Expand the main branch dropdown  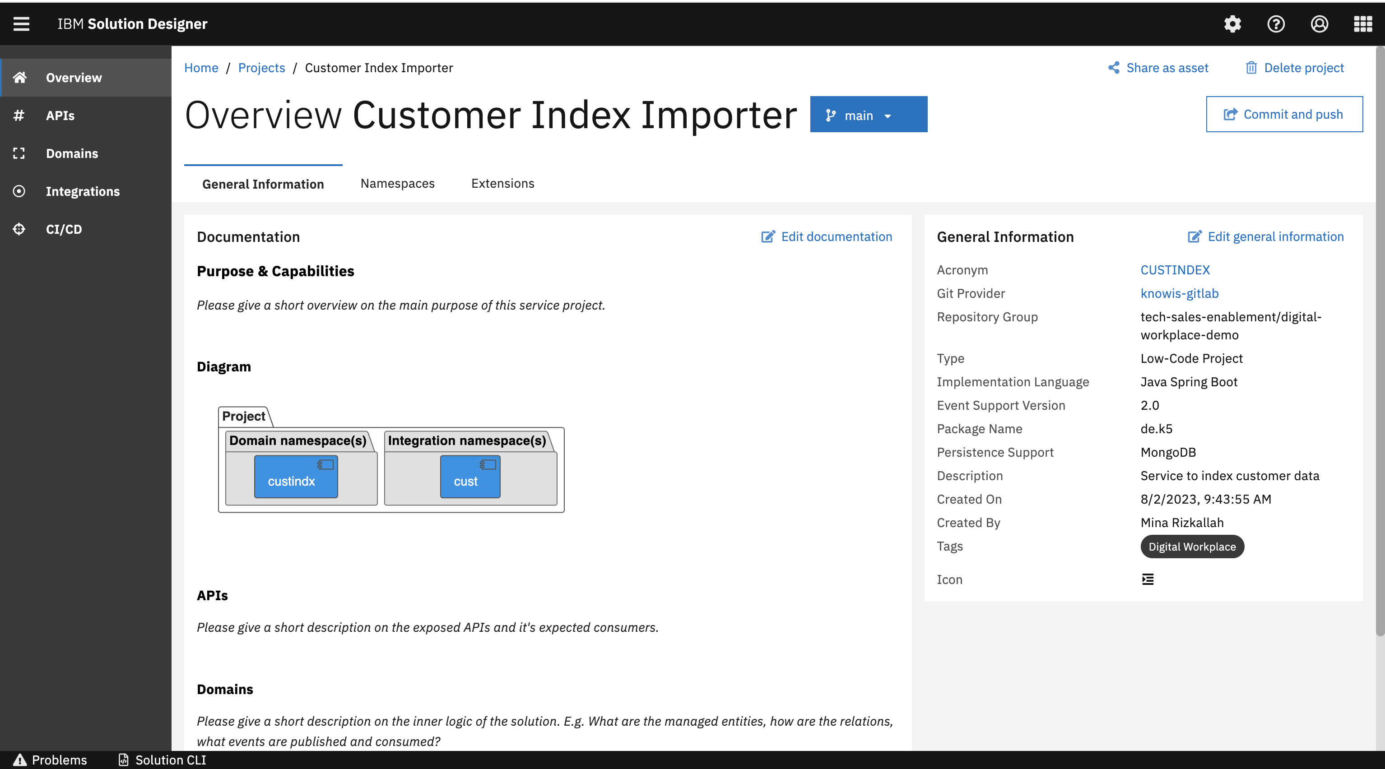(868, 115)
